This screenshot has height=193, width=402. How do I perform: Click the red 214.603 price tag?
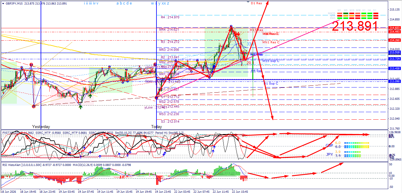click(394, 28)
